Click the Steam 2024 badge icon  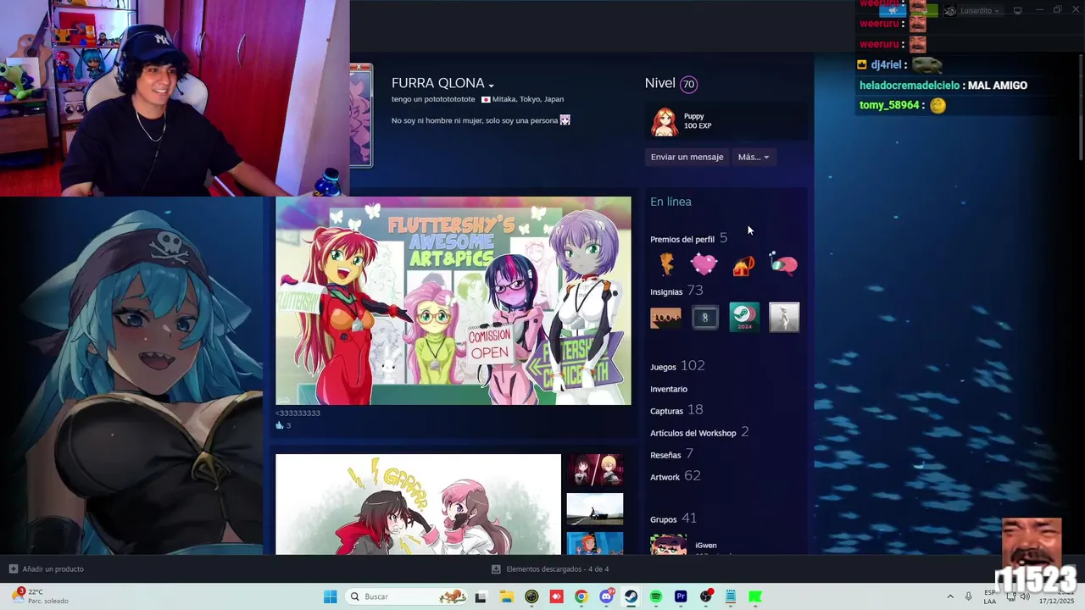[744, 318]
